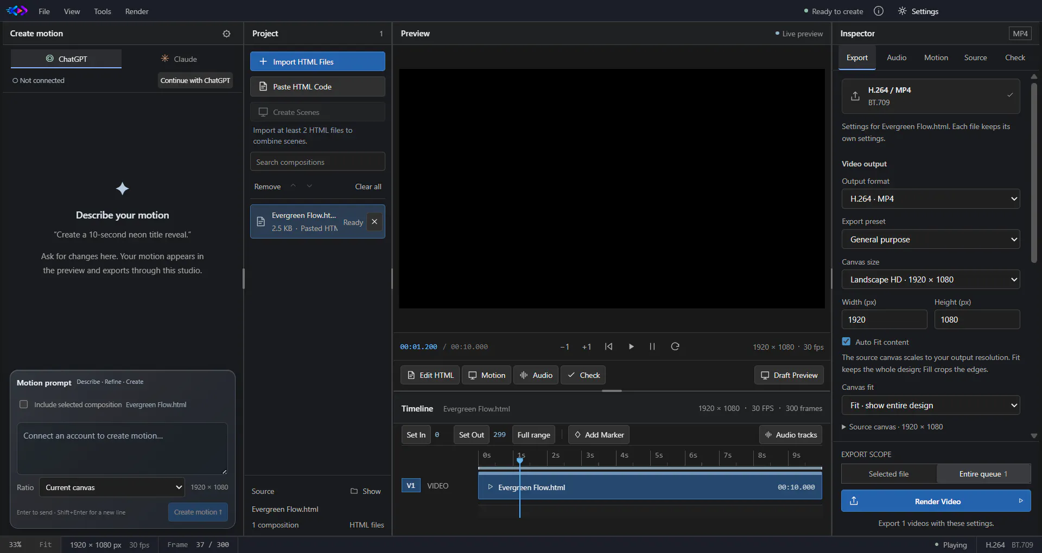Viewport: 1042px width, 553px height.
Task: Click the app logo icon
Action: [x=17, y=10]
